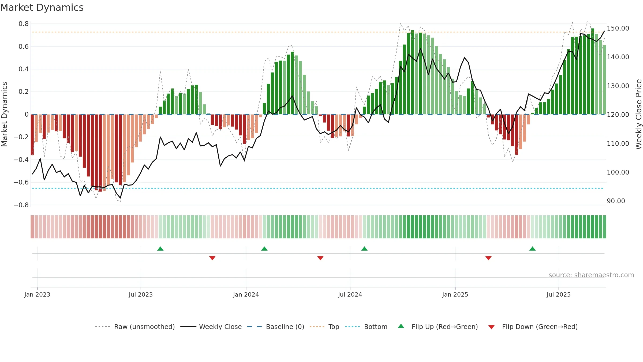
Task: Click the −0.8 left axis label
Action: (x=21, y=205)
